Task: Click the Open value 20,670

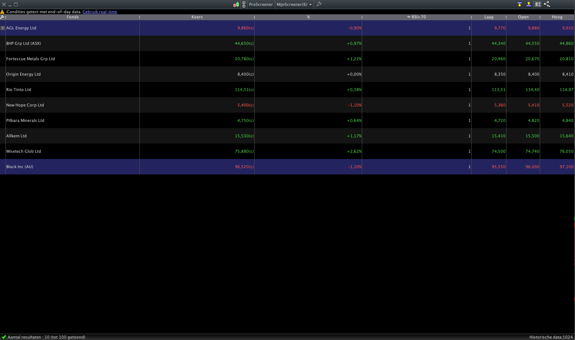Action: 532,59
